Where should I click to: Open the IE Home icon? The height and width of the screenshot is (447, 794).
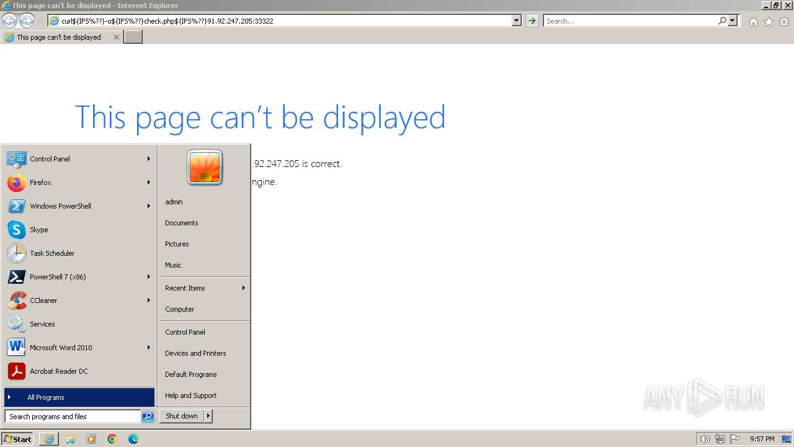click(753, 22)
